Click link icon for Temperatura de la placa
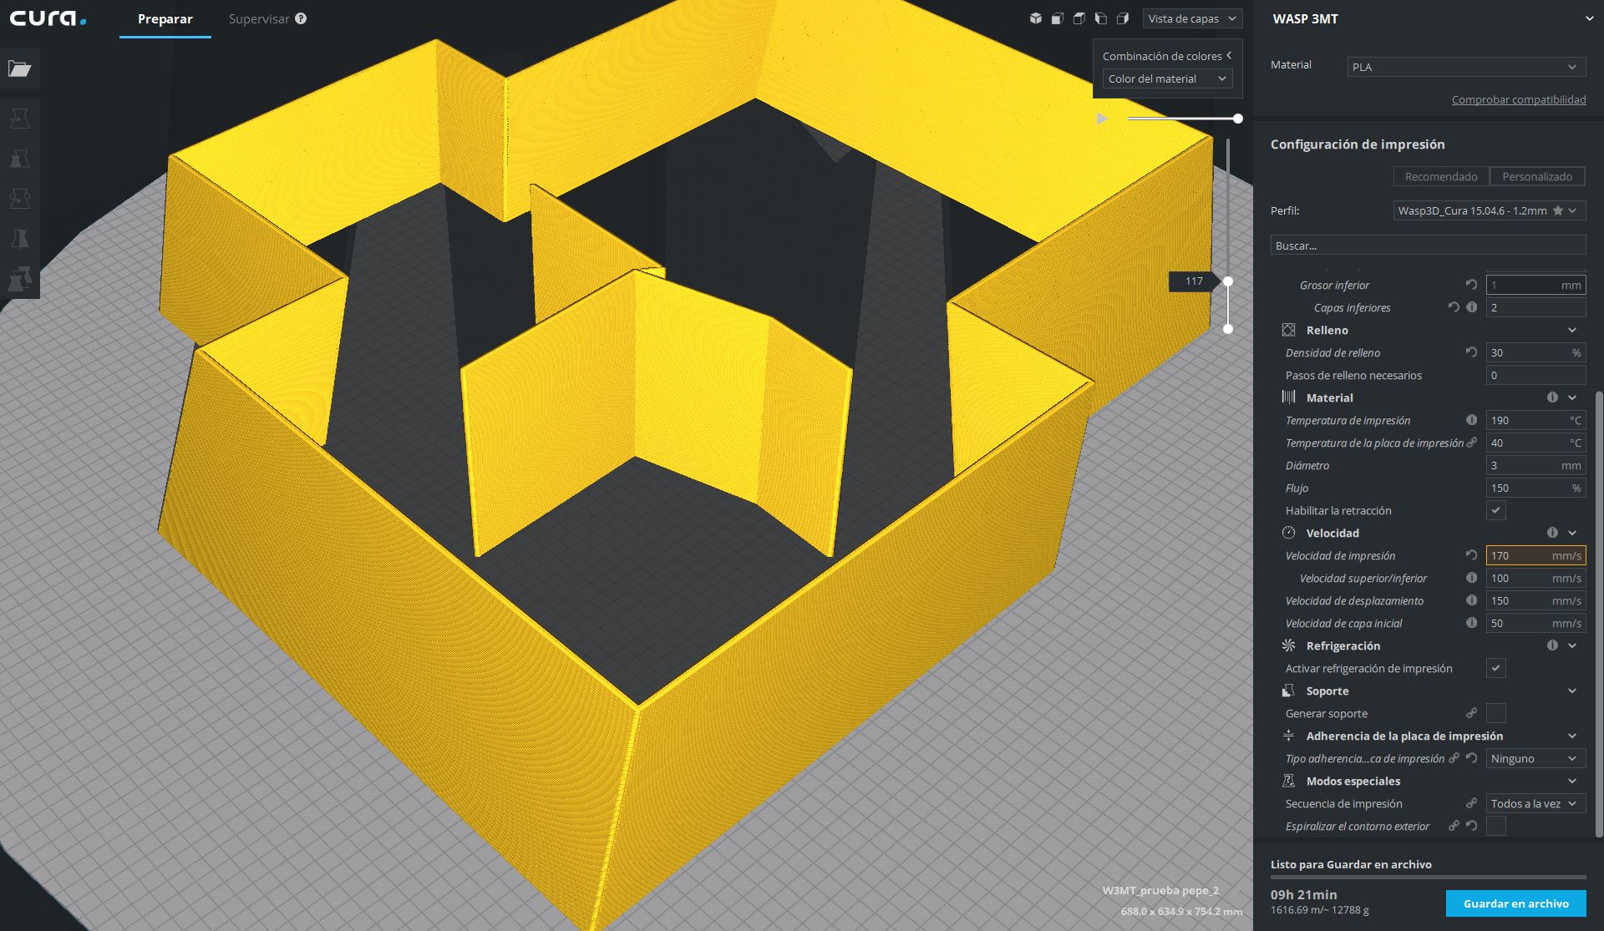The image size is (1604, 931). [x=1471, y=443]
